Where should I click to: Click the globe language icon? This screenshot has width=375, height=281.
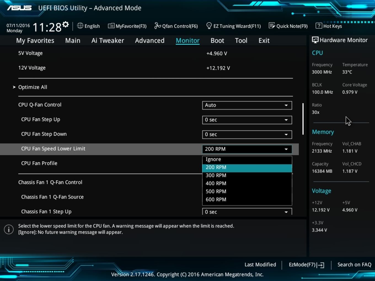80,26
